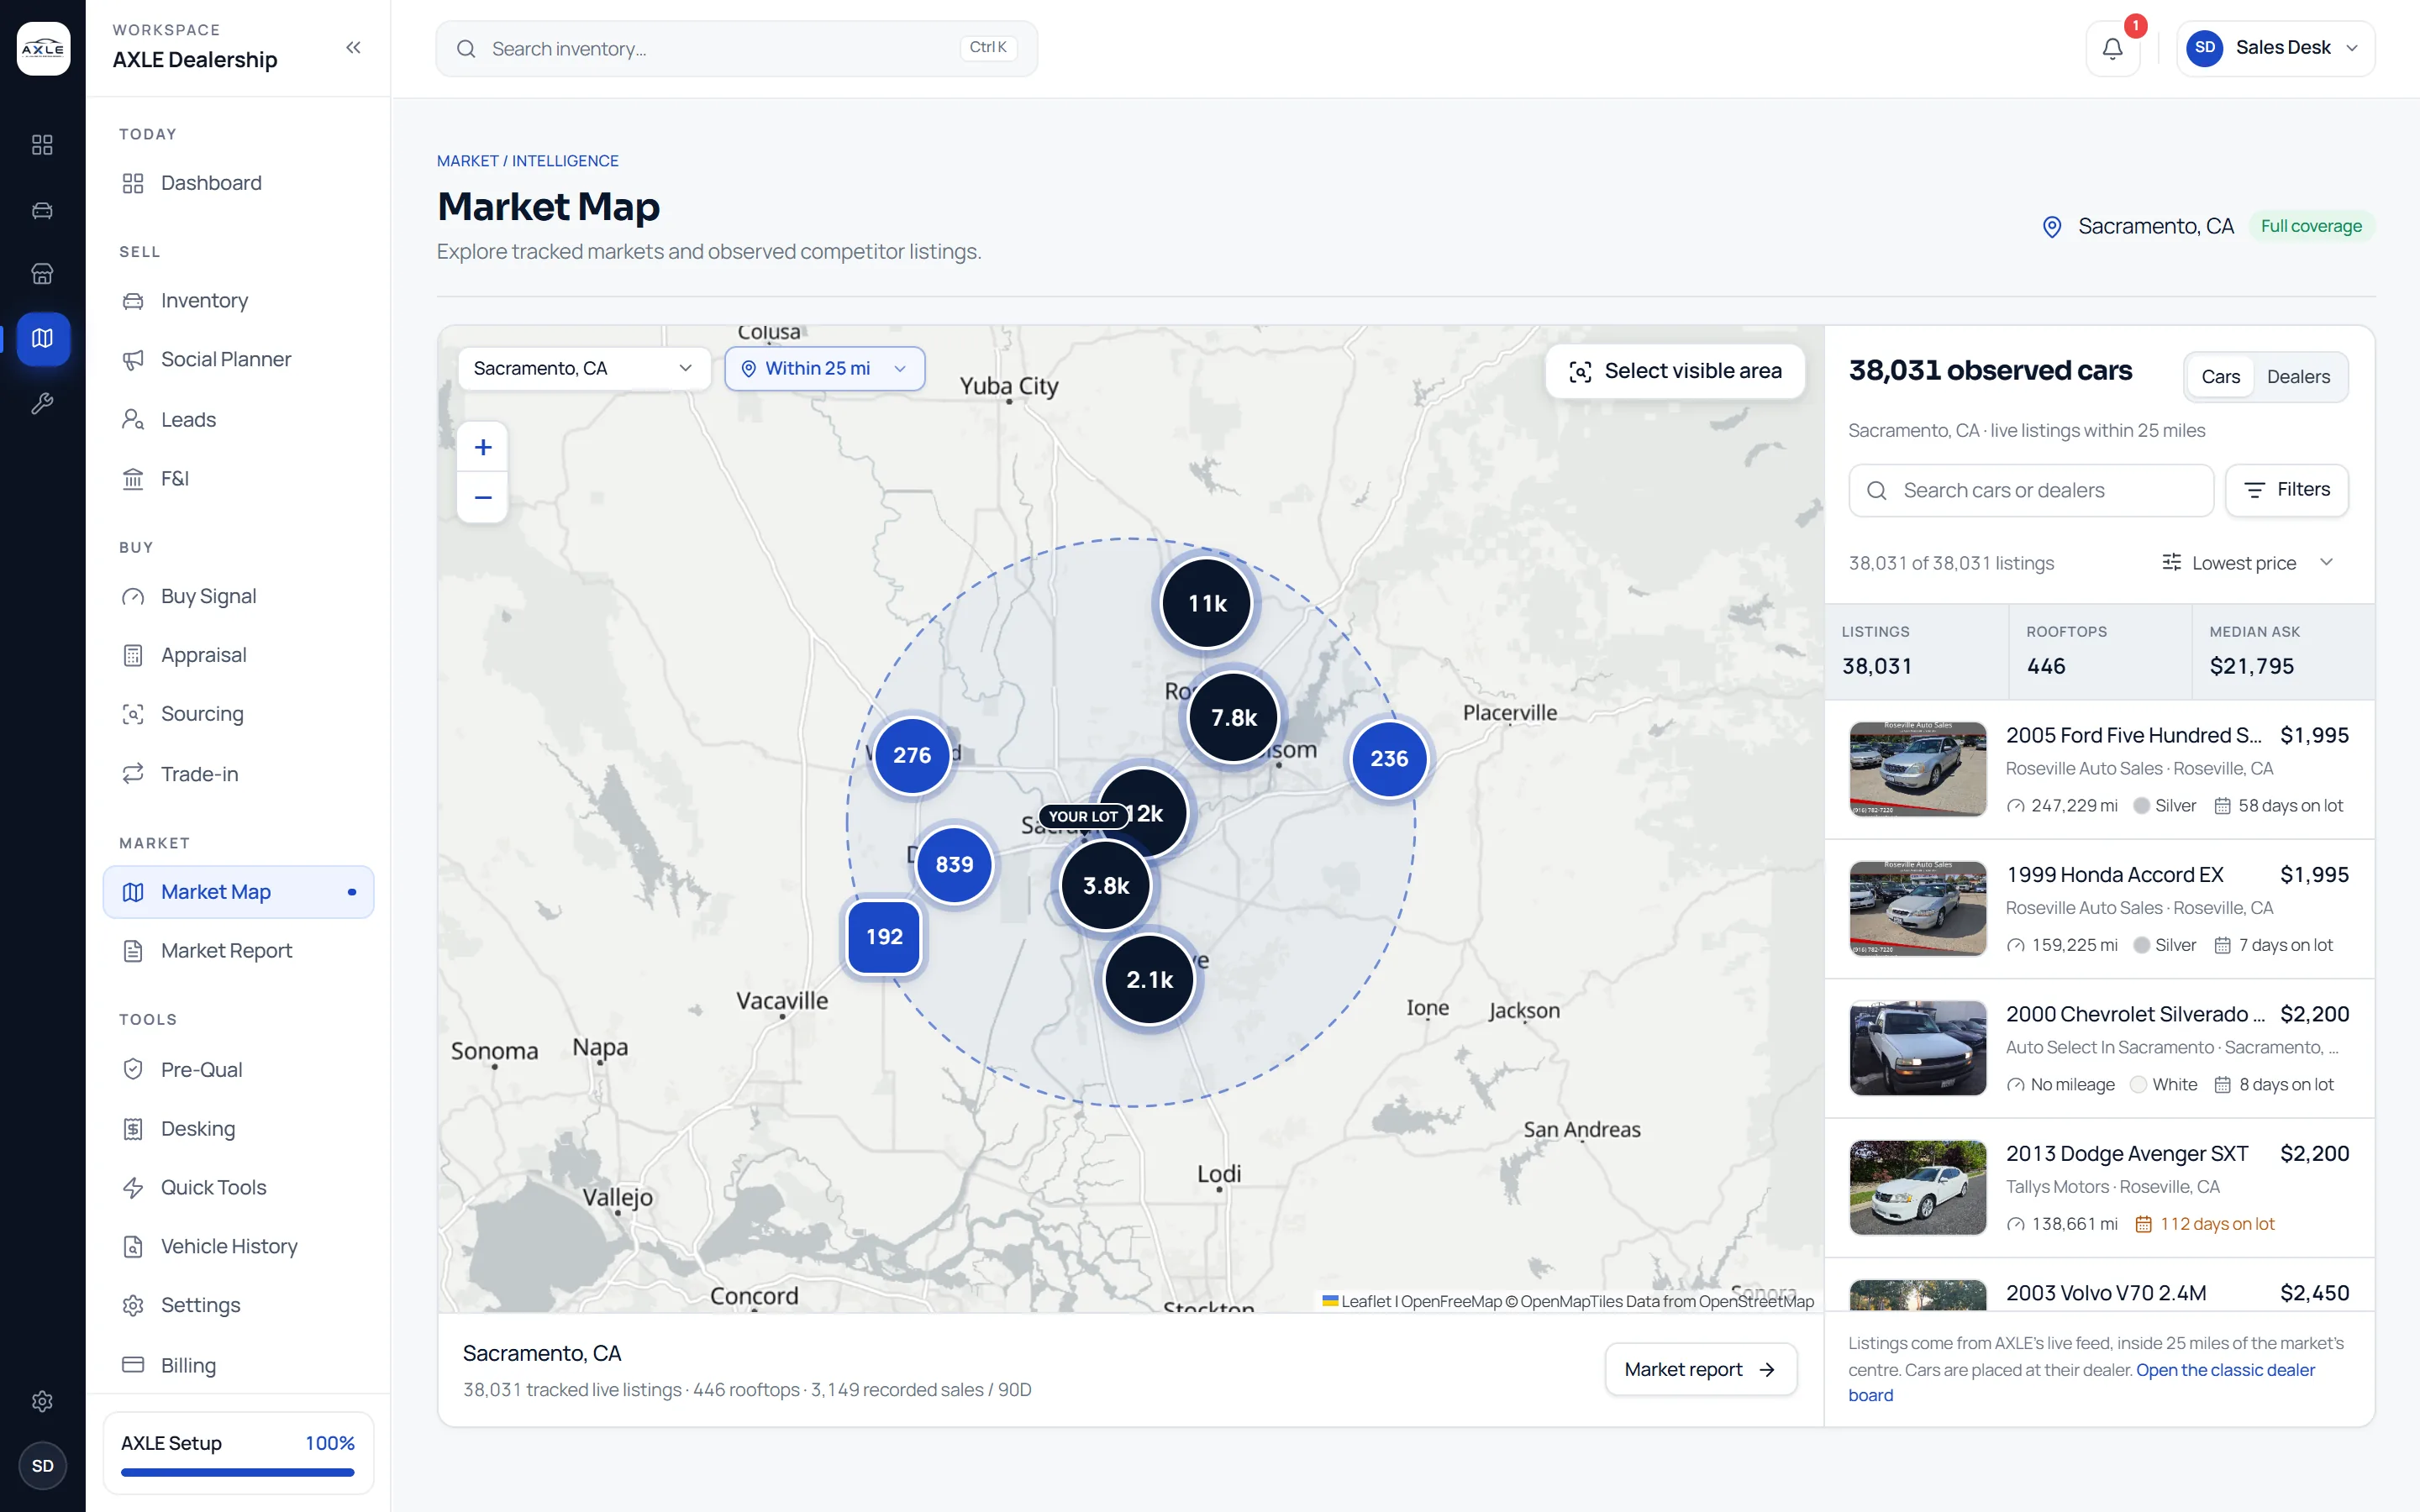Click the Market report button

(1700, 1369)
